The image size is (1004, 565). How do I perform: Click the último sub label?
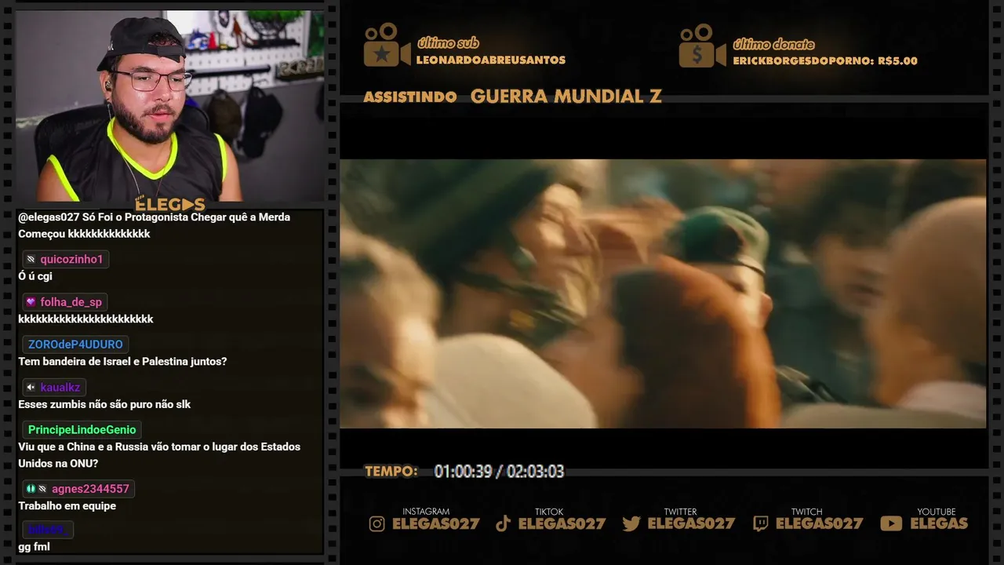click(448, 42)
